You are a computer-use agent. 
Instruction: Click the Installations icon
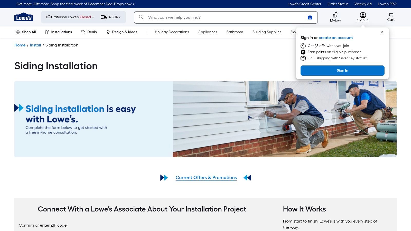tap(47, 32)
